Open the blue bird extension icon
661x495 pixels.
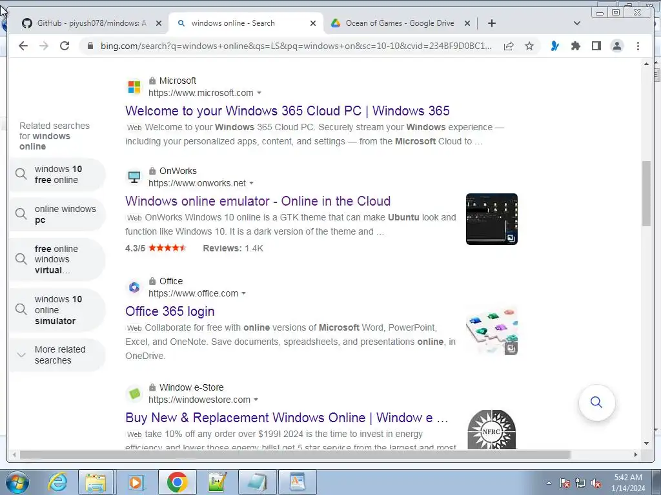[x=555, y=46]
